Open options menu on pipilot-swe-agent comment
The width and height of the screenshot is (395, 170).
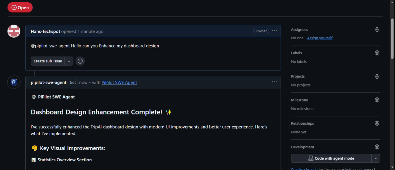pyautogui.click(x=275, y=82)
